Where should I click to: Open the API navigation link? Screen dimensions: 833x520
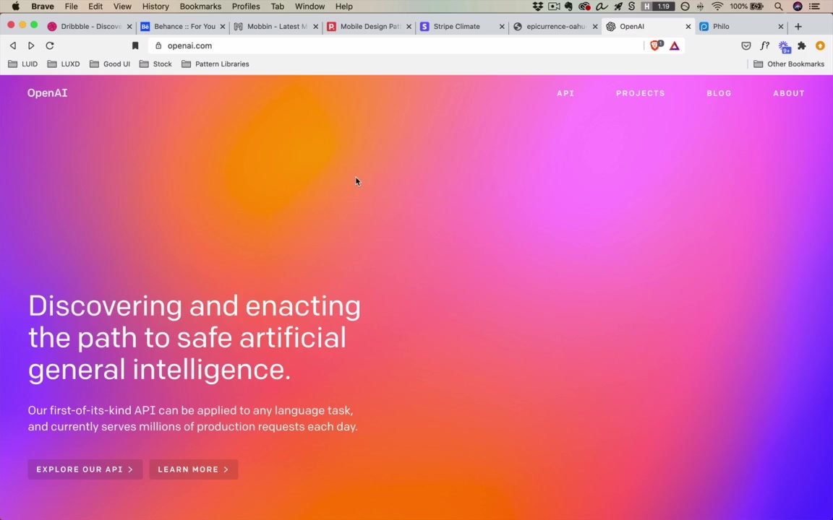[x=565, y=93]
